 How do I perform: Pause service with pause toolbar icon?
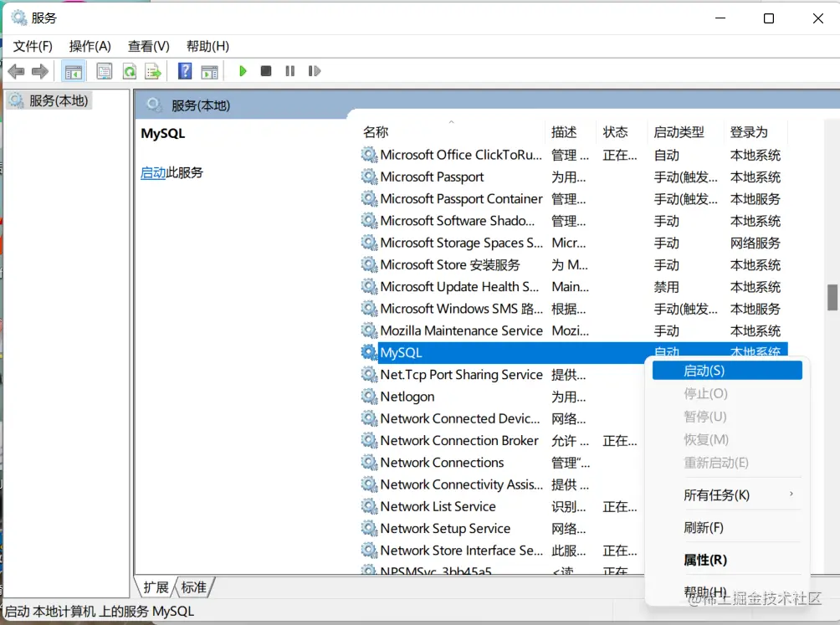(289, 71)
